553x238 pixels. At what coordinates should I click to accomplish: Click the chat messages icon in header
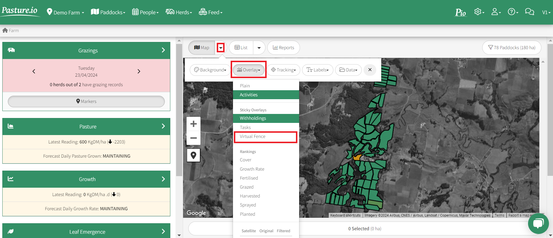[x=529, y=12]
